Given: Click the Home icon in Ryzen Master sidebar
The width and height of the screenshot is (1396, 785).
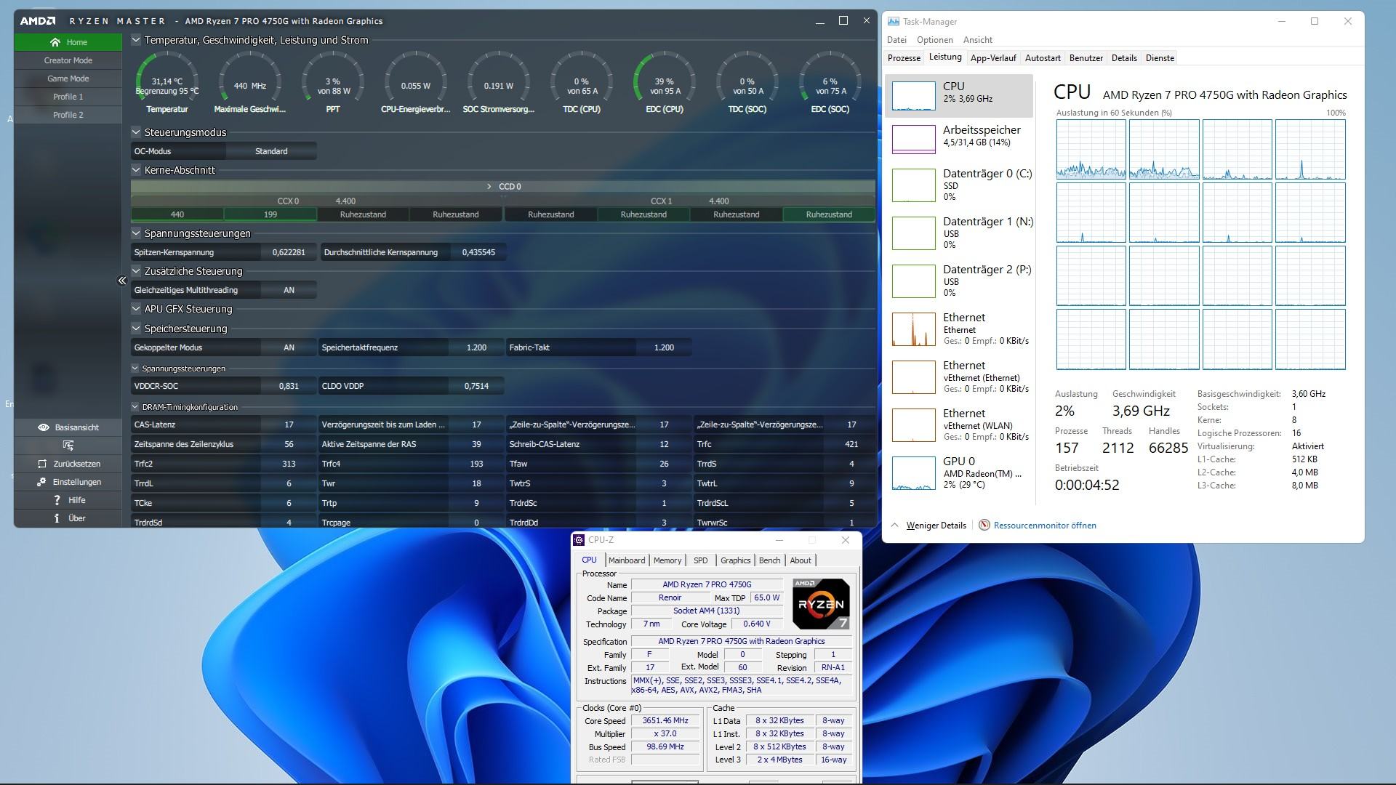Looking at the screenshot, I should point(55,42).
